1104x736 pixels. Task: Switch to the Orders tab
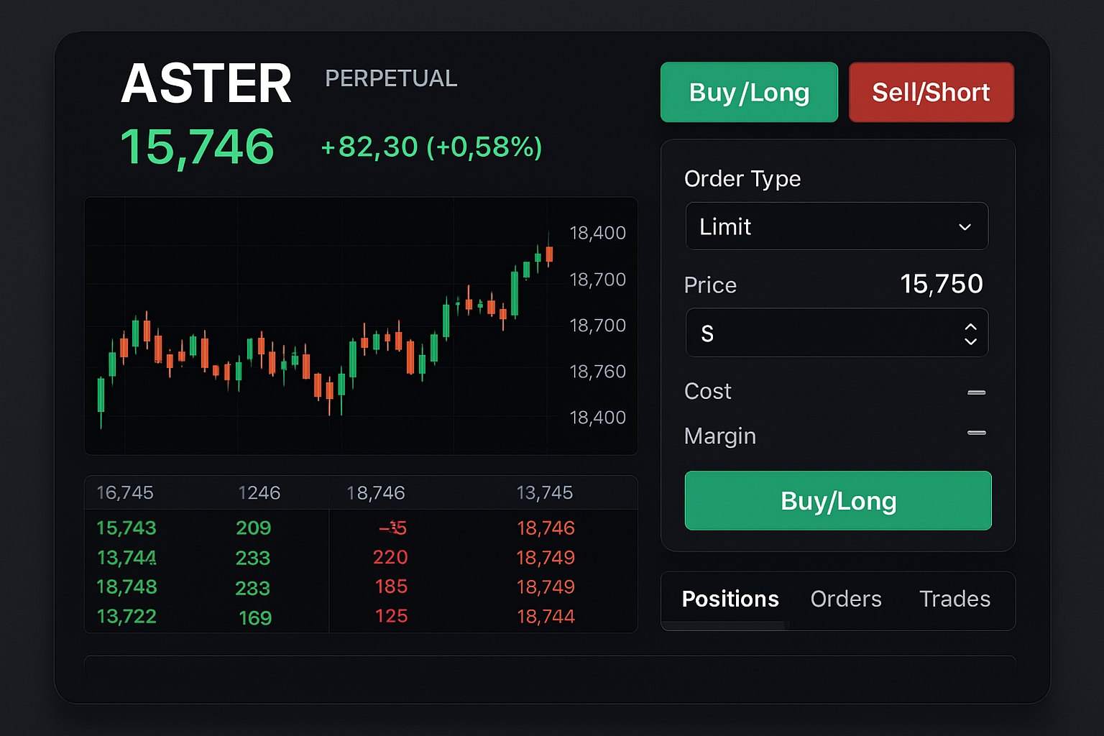click(x=846, y=599)
